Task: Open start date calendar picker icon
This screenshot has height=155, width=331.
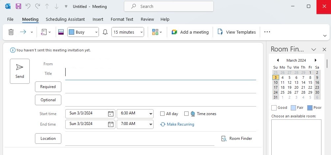Action: click(x=111, y=114)
